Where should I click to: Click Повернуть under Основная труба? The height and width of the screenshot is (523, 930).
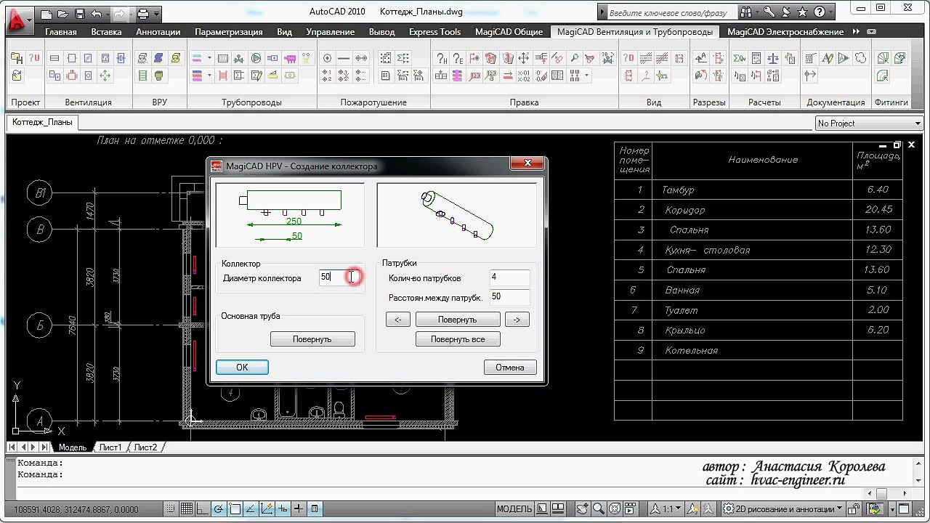(x=312, y=339)
